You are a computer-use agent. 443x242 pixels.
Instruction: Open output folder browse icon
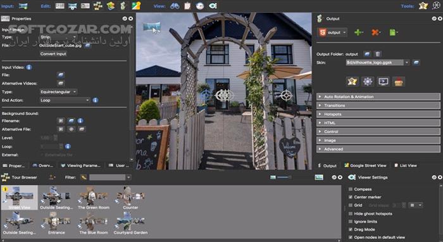(x=367, y=54)
